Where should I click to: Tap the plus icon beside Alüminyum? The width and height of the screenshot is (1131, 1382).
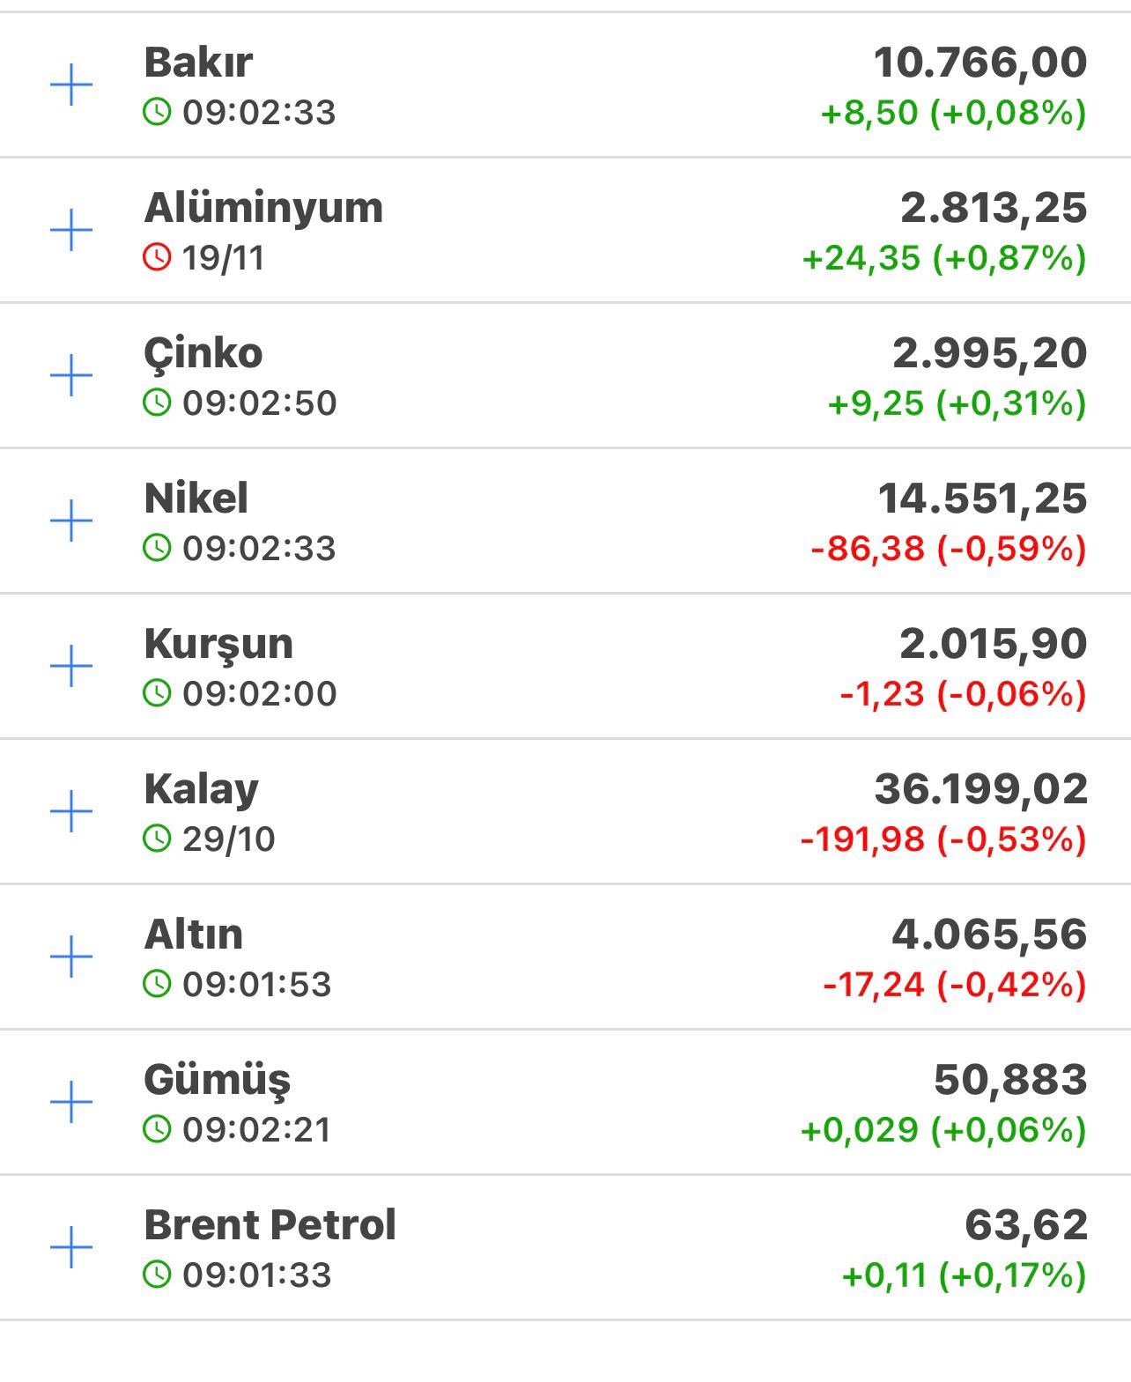click(x=71, y=231)
